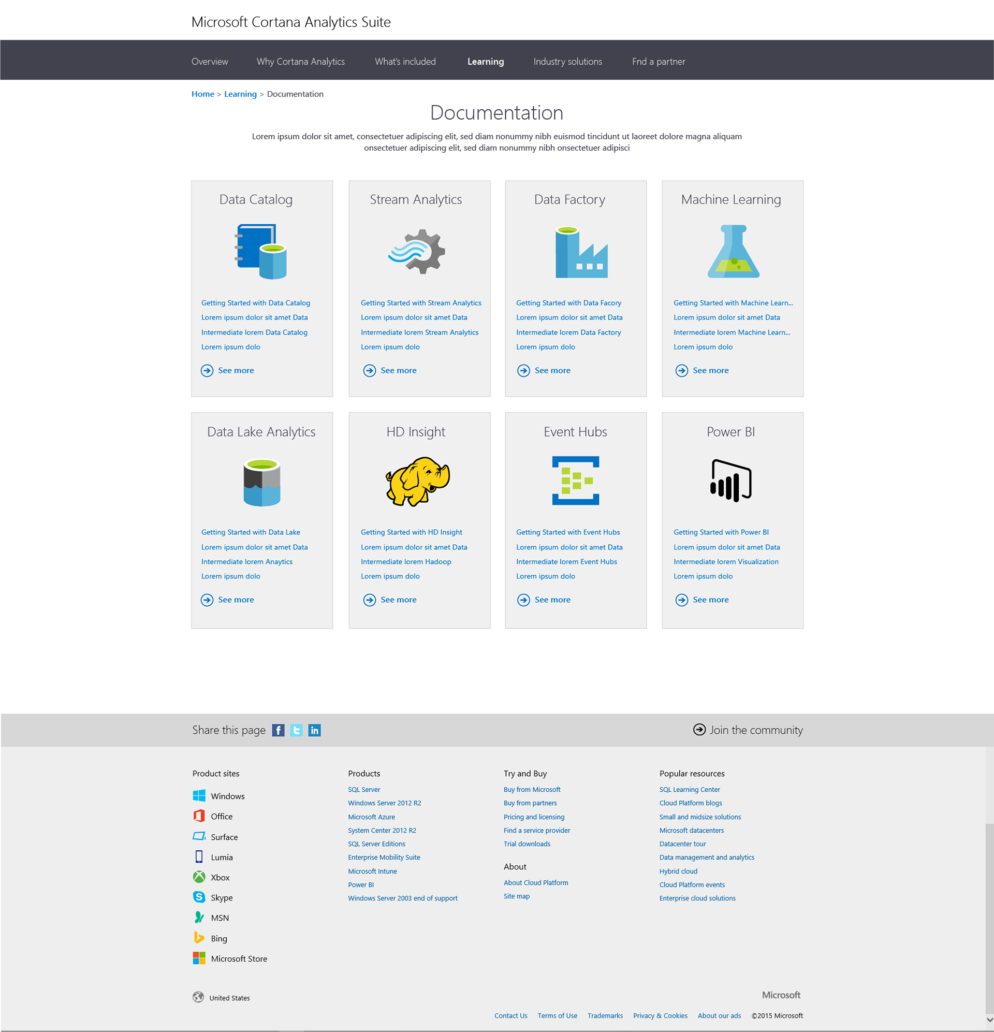Click the Surface device icon in footer
This screenshot has height=1032, width=994.
(x=199, y=836)
